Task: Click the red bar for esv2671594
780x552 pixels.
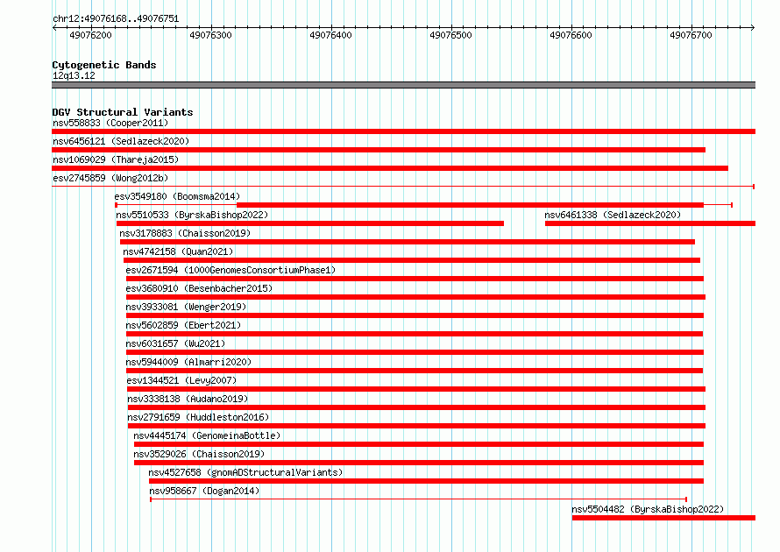Action: click(415, 279)
